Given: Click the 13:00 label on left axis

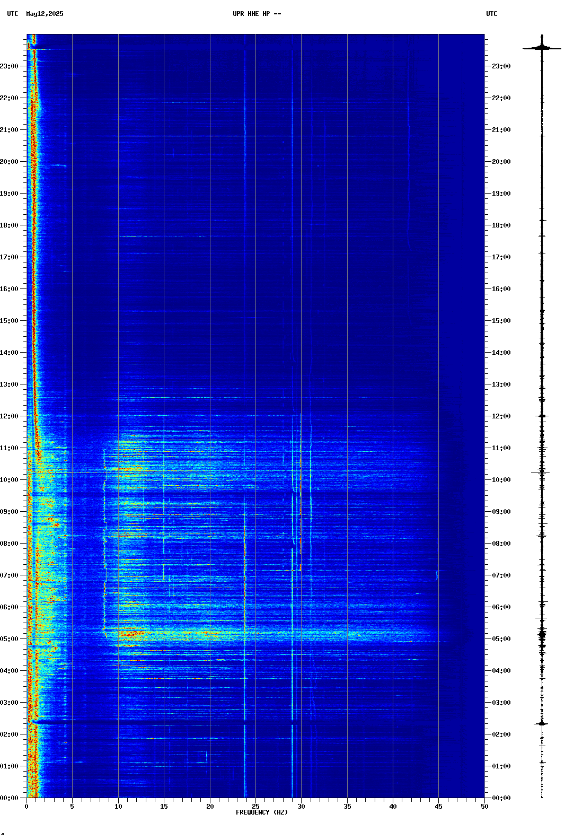Looking at the screenshot, I should (x=9, y=384).
